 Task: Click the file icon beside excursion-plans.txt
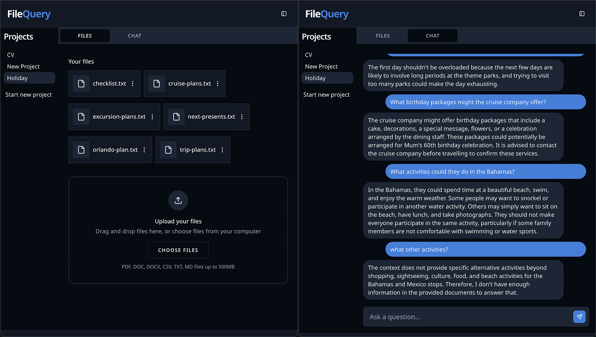tap(81, 117)
